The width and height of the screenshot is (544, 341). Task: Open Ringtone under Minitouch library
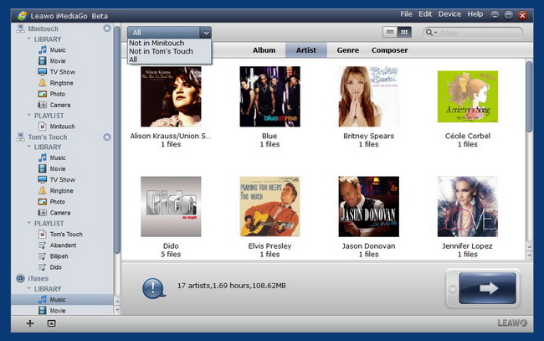coord(55,83)
